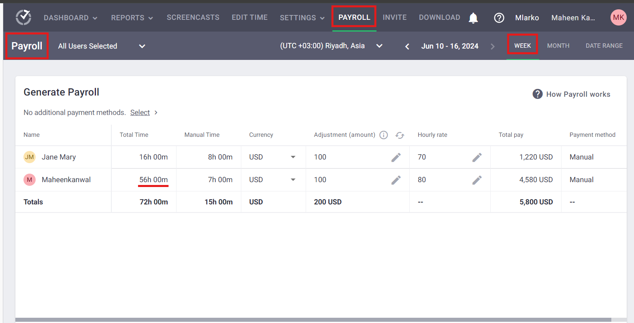Switch to the Week view tab
The height and width of the screenshot is (323, 634).
(x=523, y=46)
